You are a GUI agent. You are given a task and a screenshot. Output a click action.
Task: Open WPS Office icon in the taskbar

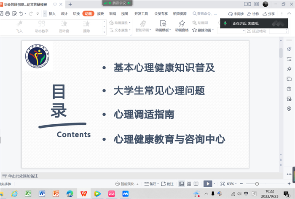click(x=84, y=194)
